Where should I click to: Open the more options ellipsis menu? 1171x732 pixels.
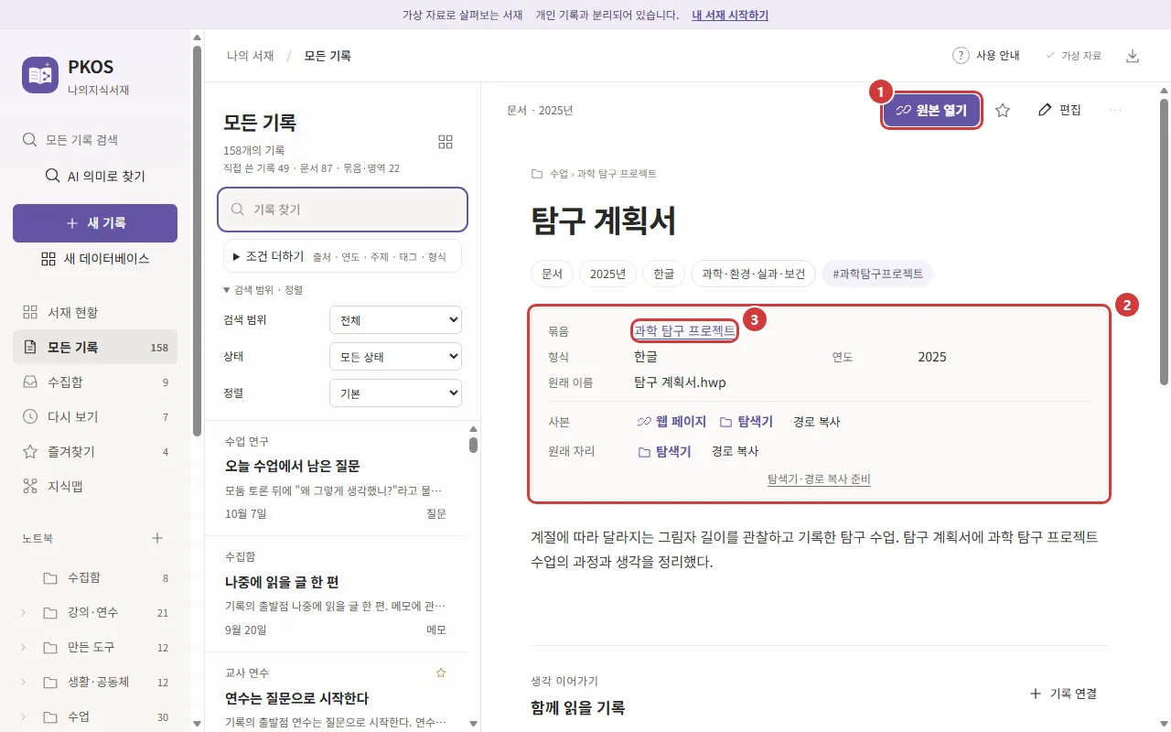click(x=1115, y=111)
